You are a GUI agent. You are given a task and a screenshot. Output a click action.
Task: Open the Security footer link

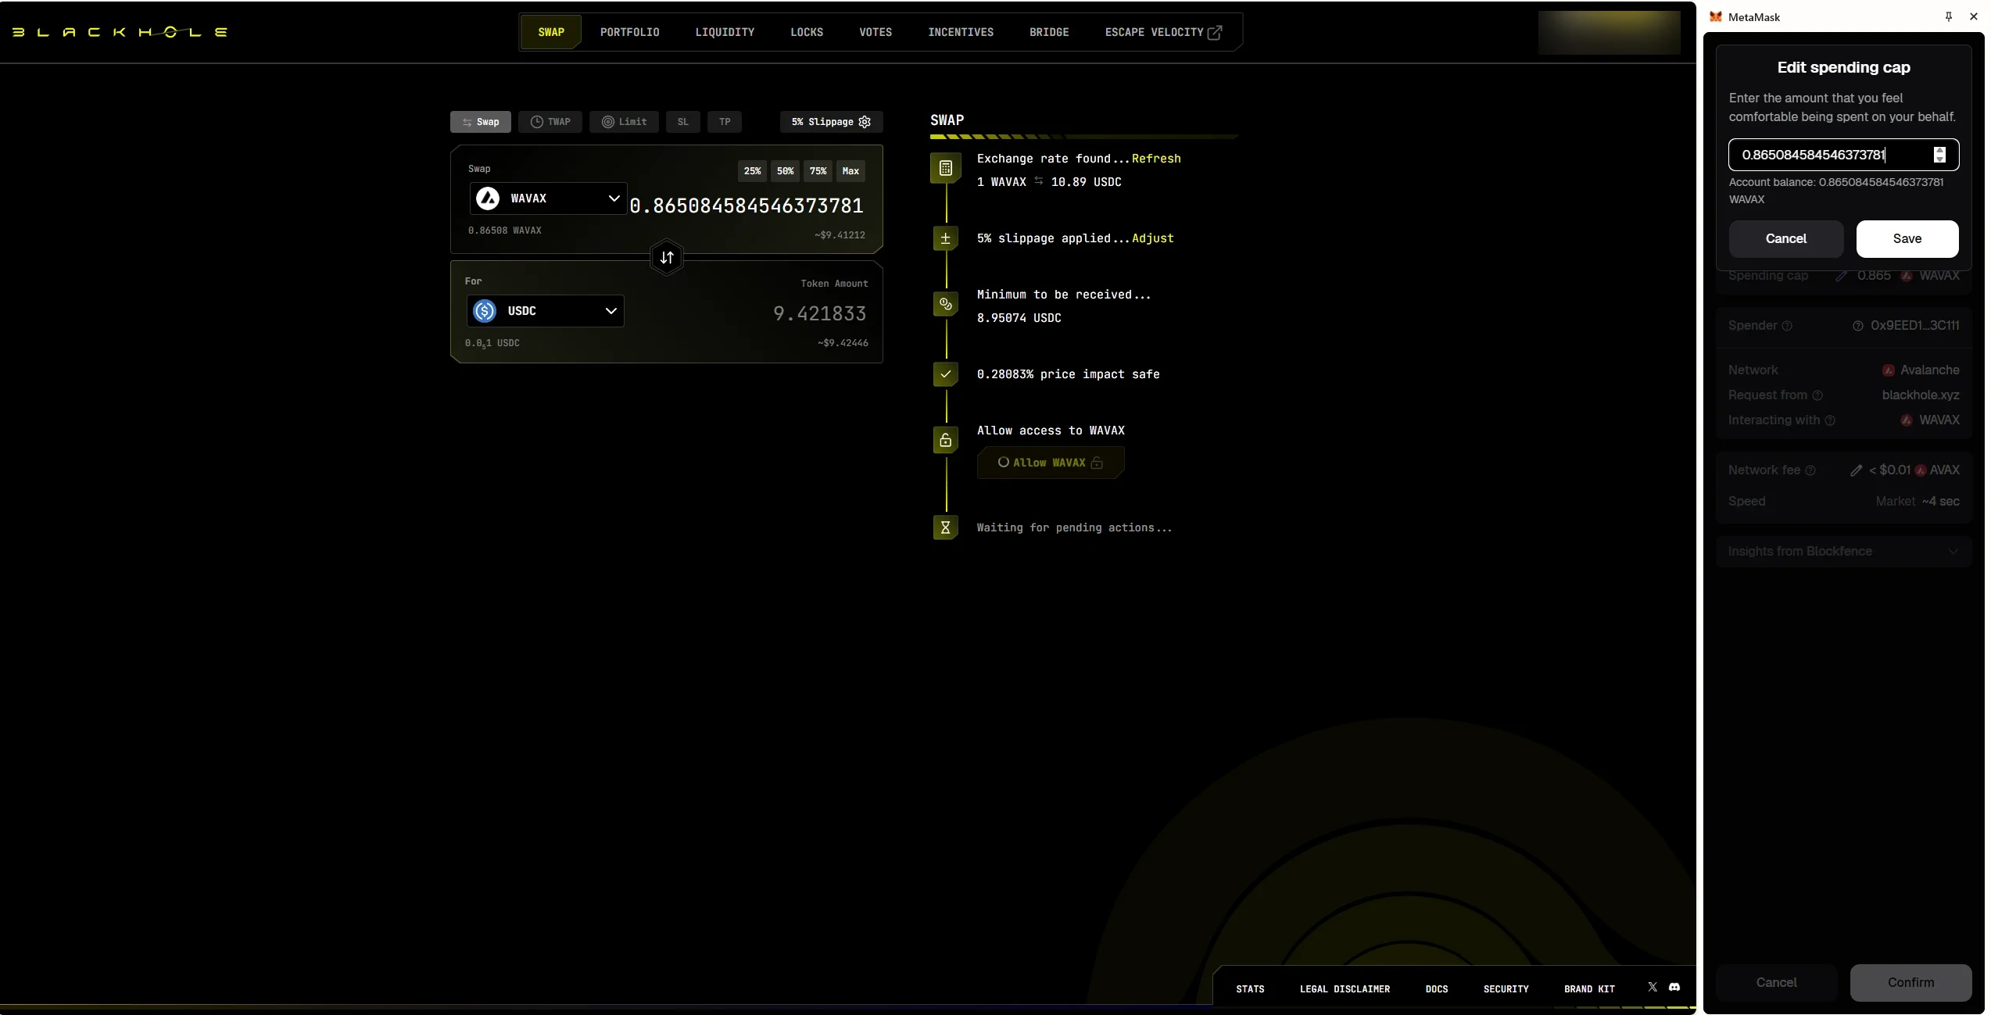(1506, 989)
